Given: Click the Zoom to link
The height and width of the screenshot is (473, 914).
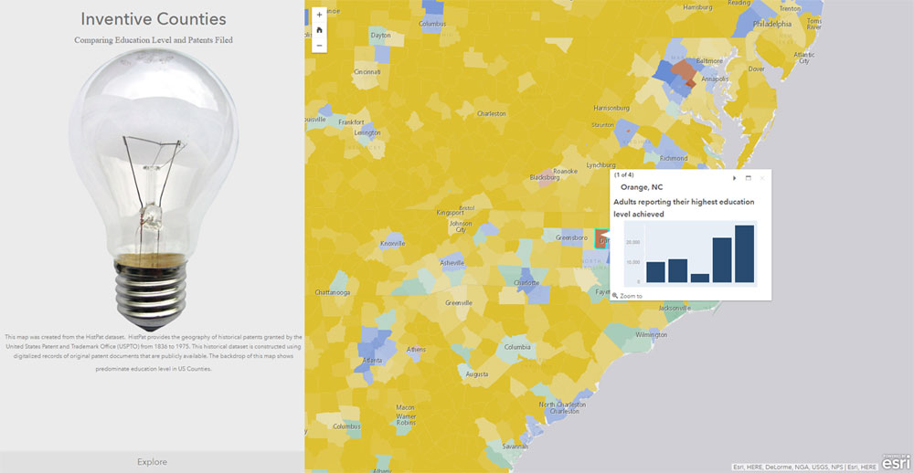Looking at the screenshot, I should click(627, 296).
